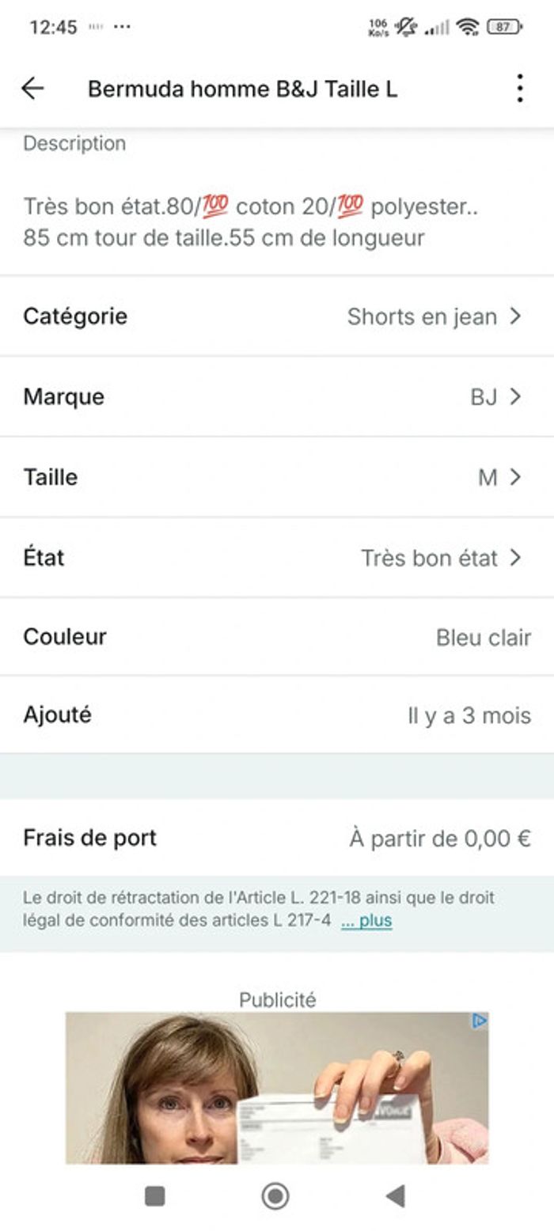554x1231 pixels.
Task: Select the Très bon état value
Action: click(429, 558)
